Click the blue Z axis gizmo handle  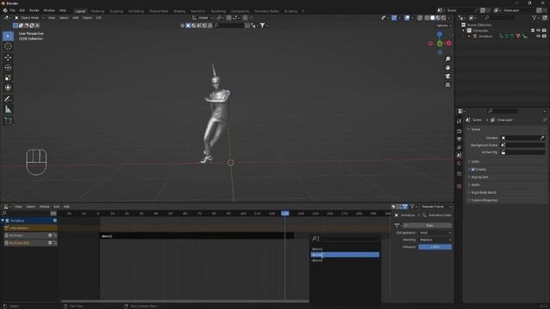tap(439, 34)
